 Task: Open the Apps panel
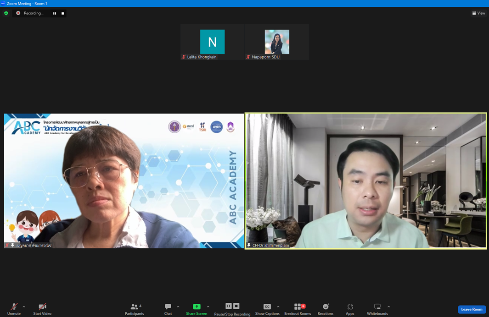point(350,309)
